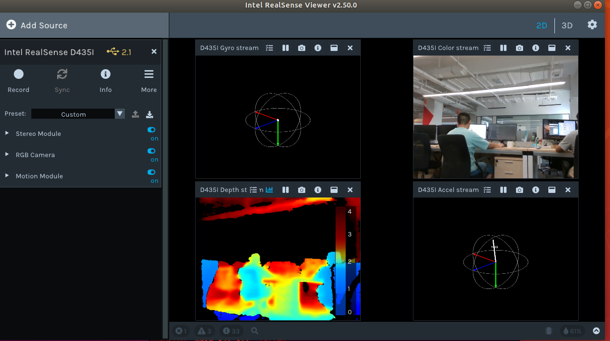Remove the Intel RealSense D435I device

[154, 52]
